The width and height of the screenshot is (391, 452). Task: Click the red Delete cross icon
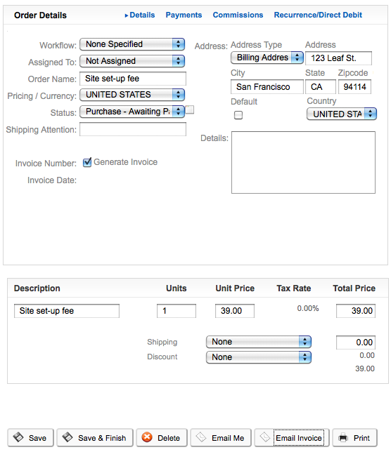(x=147, y=437)
